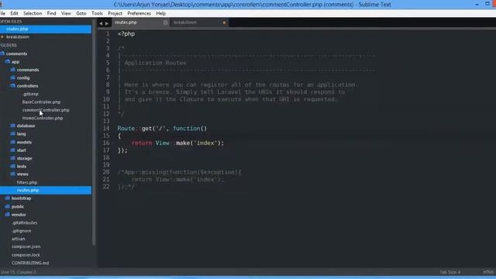Place cursor on "return View::make('index');" line
496x279 pixels.
[x=177, y=143]
